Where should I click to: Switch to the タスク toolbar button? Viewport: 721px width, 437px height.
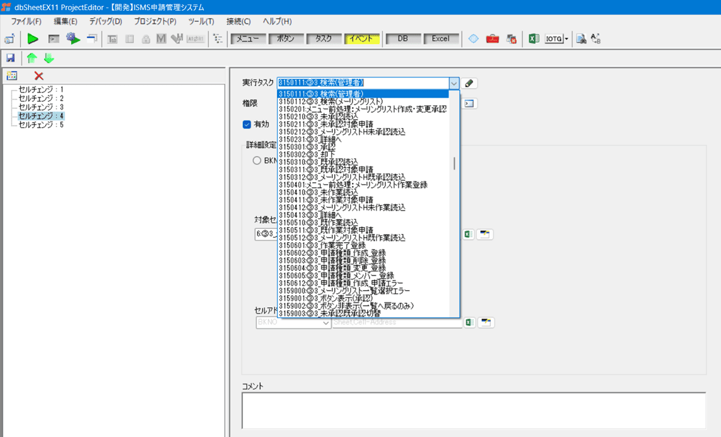324,39
